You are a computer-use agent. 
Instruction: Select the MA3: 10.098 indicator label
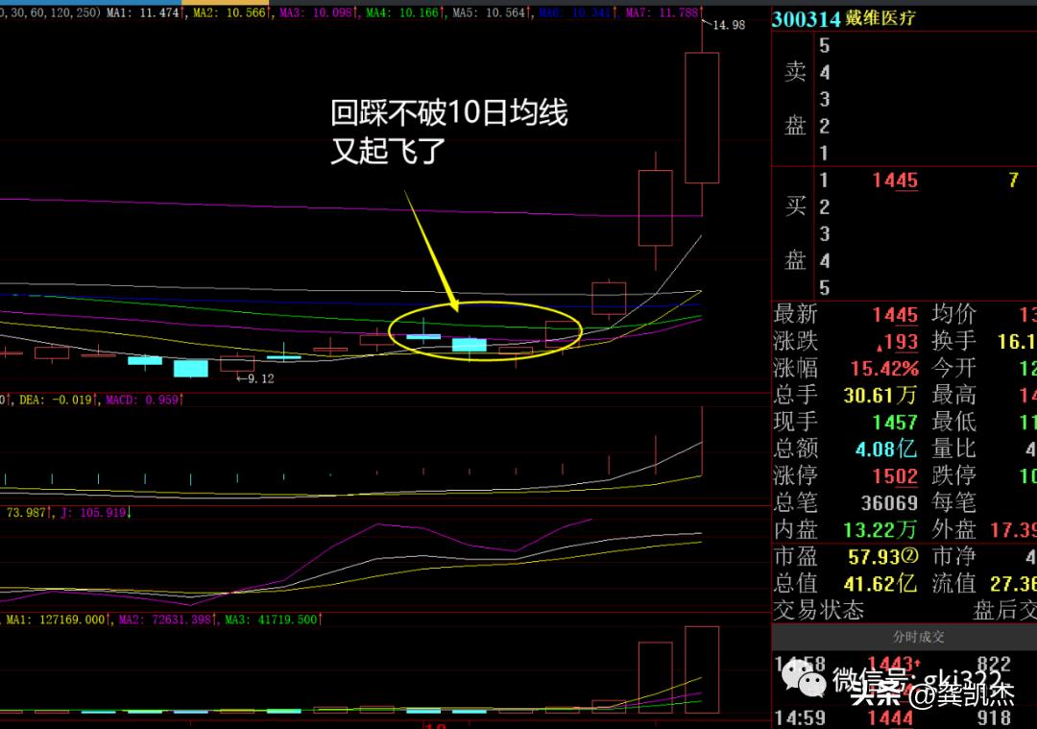(316, 12)
